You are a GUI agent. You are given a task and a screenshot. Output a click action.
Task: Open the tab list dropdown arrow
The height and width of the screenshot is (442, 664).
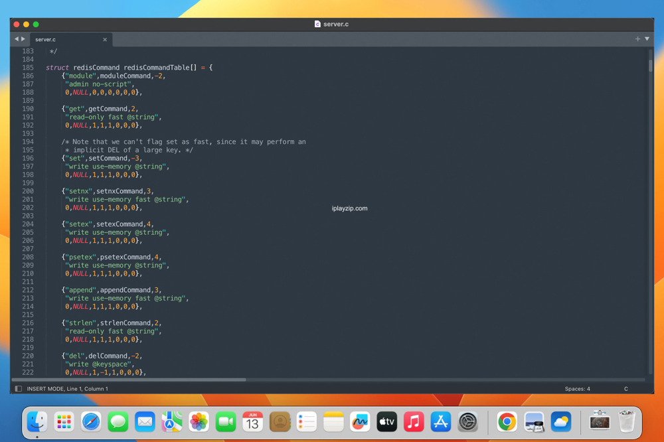647,39
